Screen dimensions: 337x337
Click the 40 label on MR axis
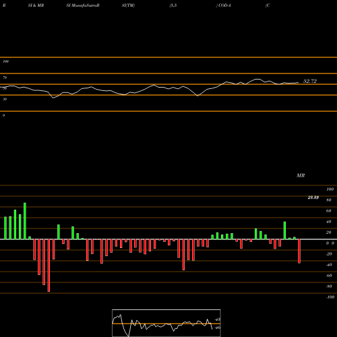click(329, 222)
